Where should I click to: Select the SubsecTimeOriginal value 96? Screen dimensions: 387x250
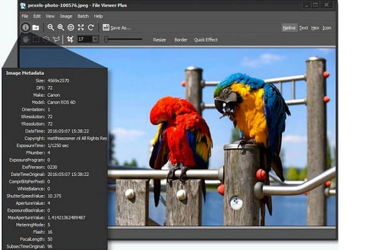[x=50, y=247]
